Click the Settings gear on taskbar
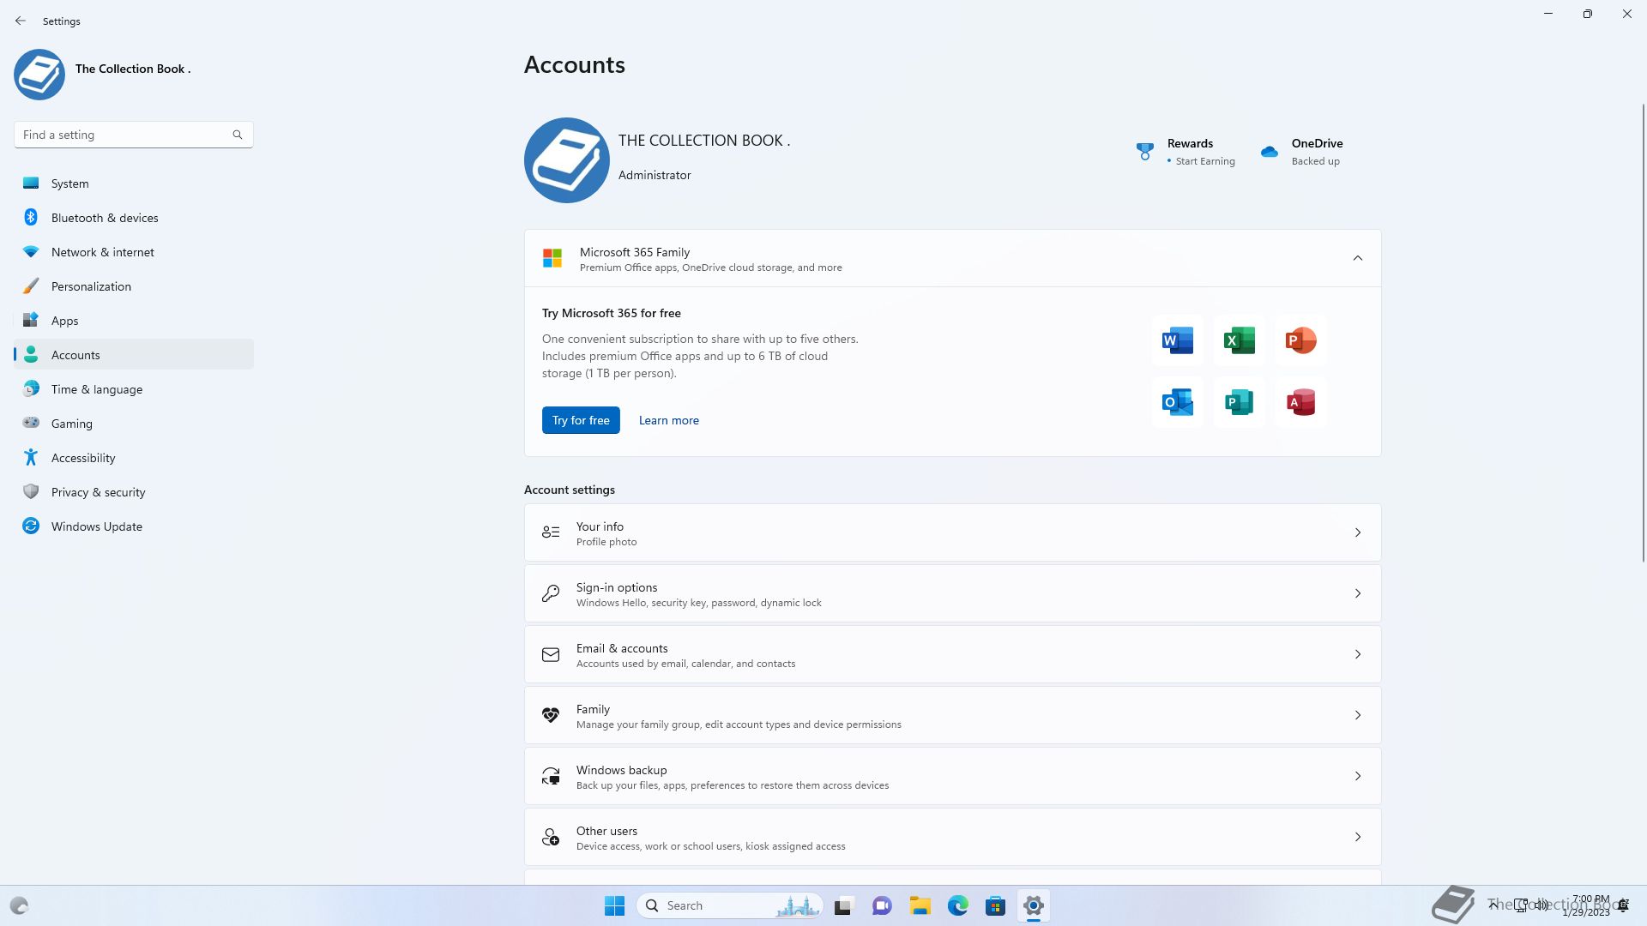This screenshot has height=926, width=1647. click(x=1033, y=905)
